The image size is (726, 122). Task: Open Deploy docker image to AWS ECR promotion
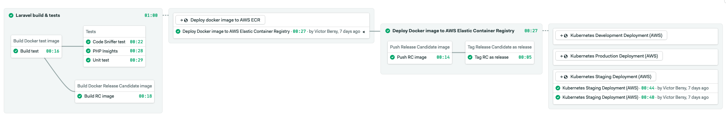pos(220,20)
